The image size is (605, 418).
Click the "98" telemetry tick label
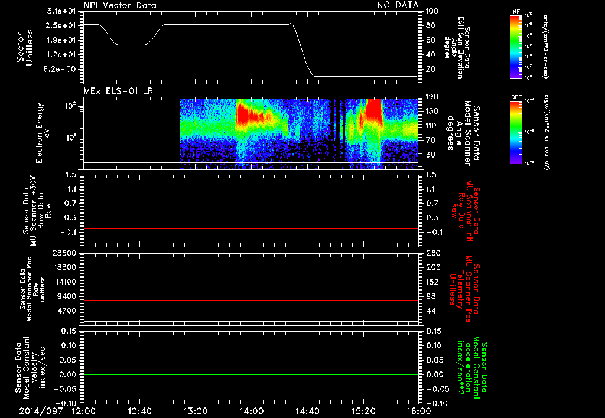[x=430, y=296]
